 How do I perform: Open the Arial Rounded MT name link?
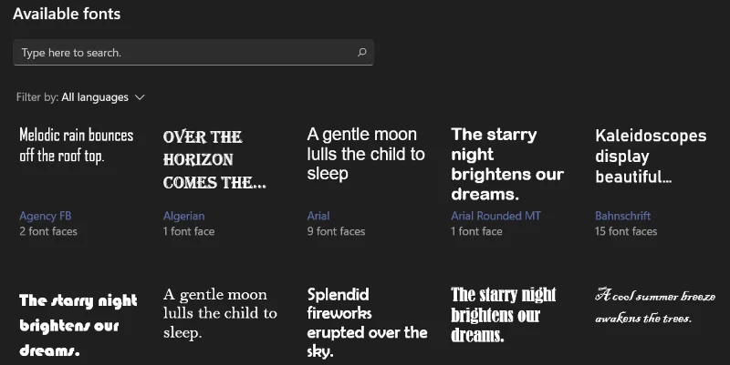(x=496, y=217)
